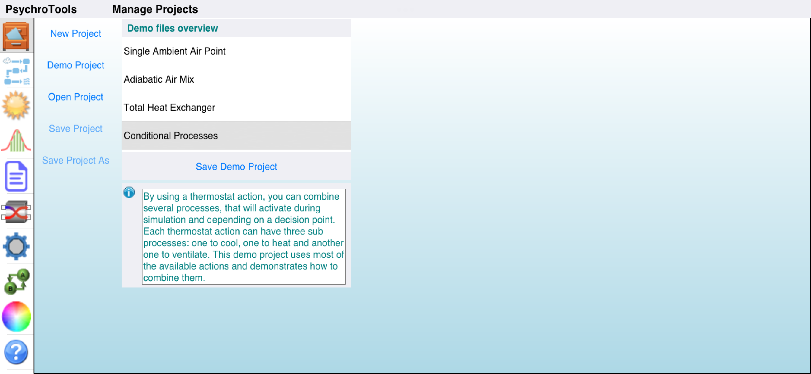Viewport: 811px width, 374px height.
Task: Click the blue info icon
Action: tap(129, 192)
